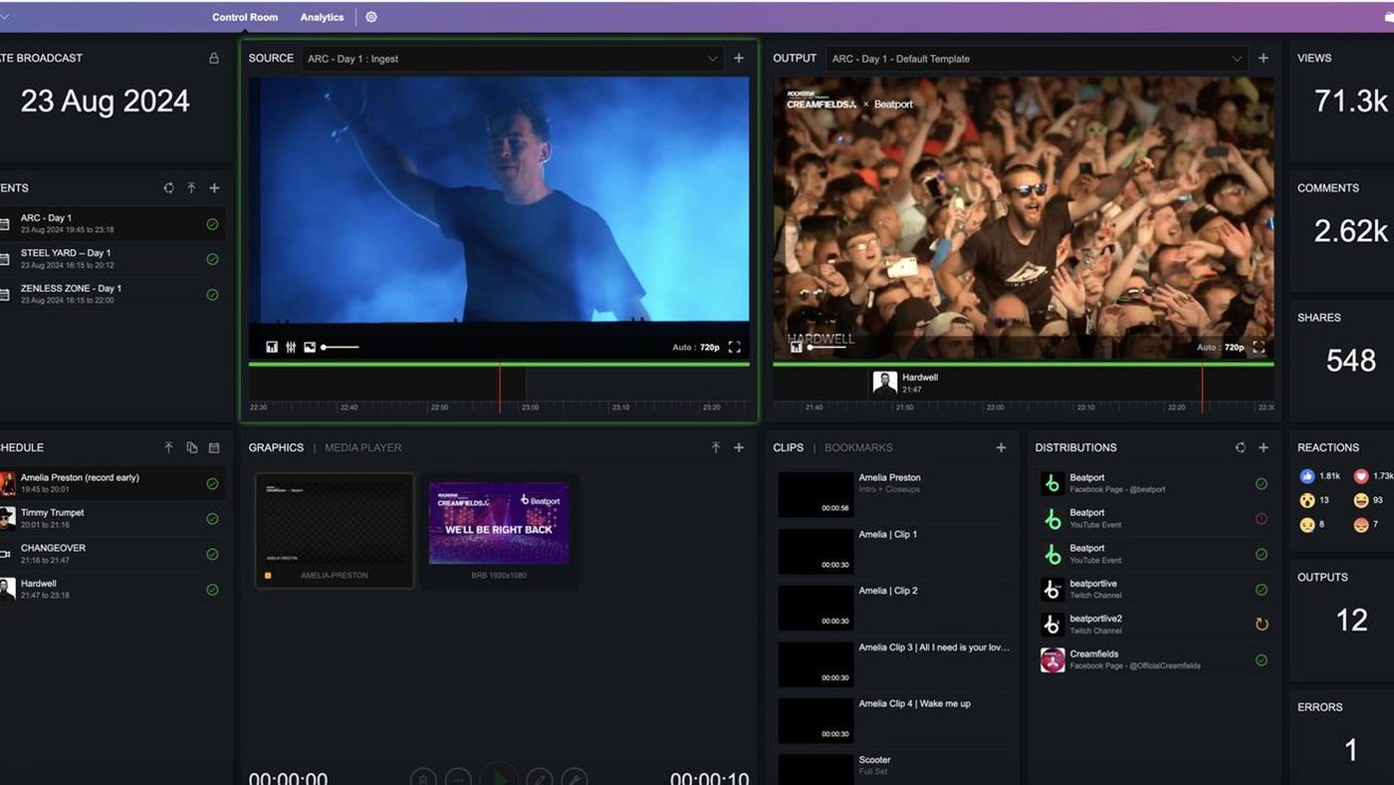Click the wrench icon in playback bar
This screenshot has height=785, width=1394.
pos(575,778)
